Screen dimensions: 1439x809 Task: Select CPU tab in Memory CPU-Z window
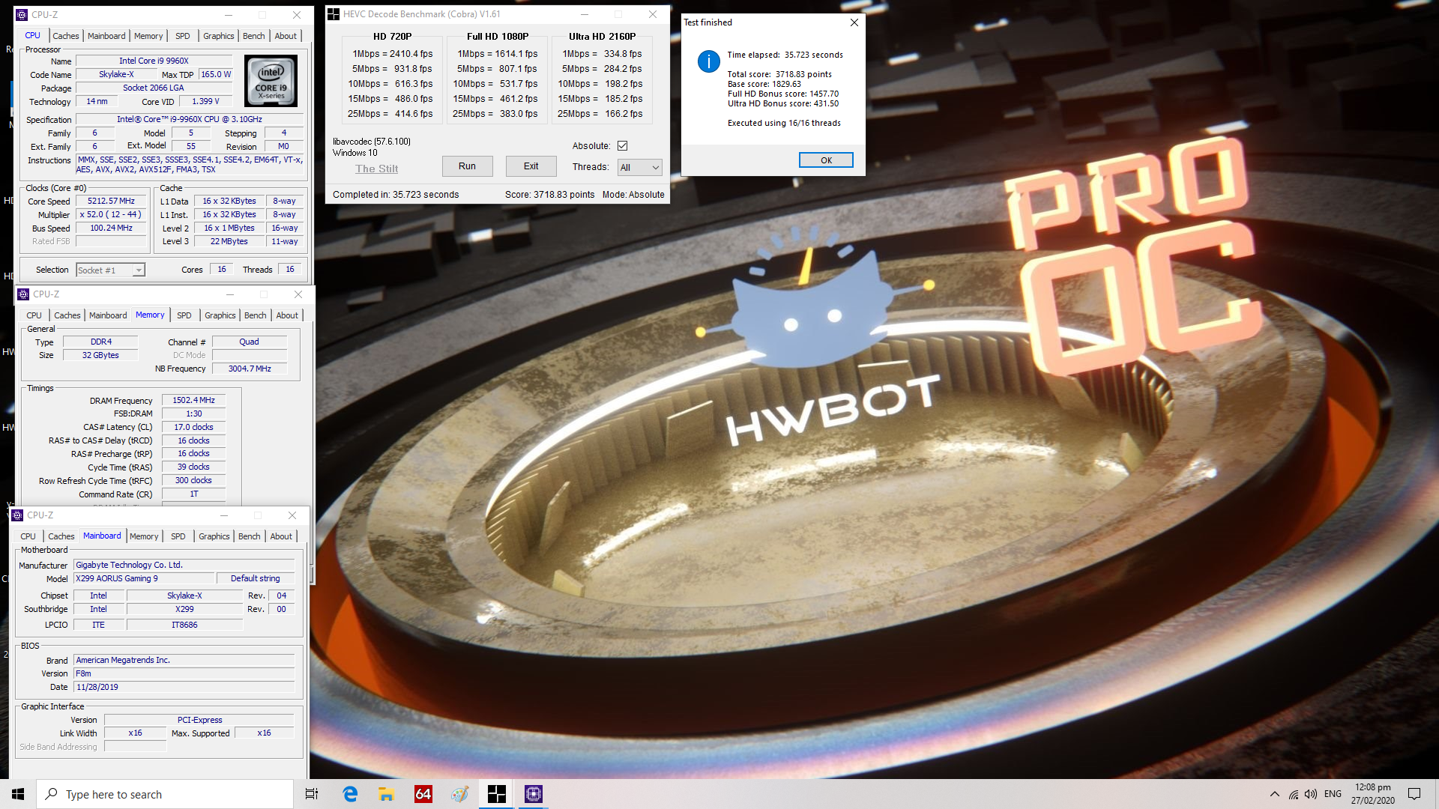click(34, 315)
